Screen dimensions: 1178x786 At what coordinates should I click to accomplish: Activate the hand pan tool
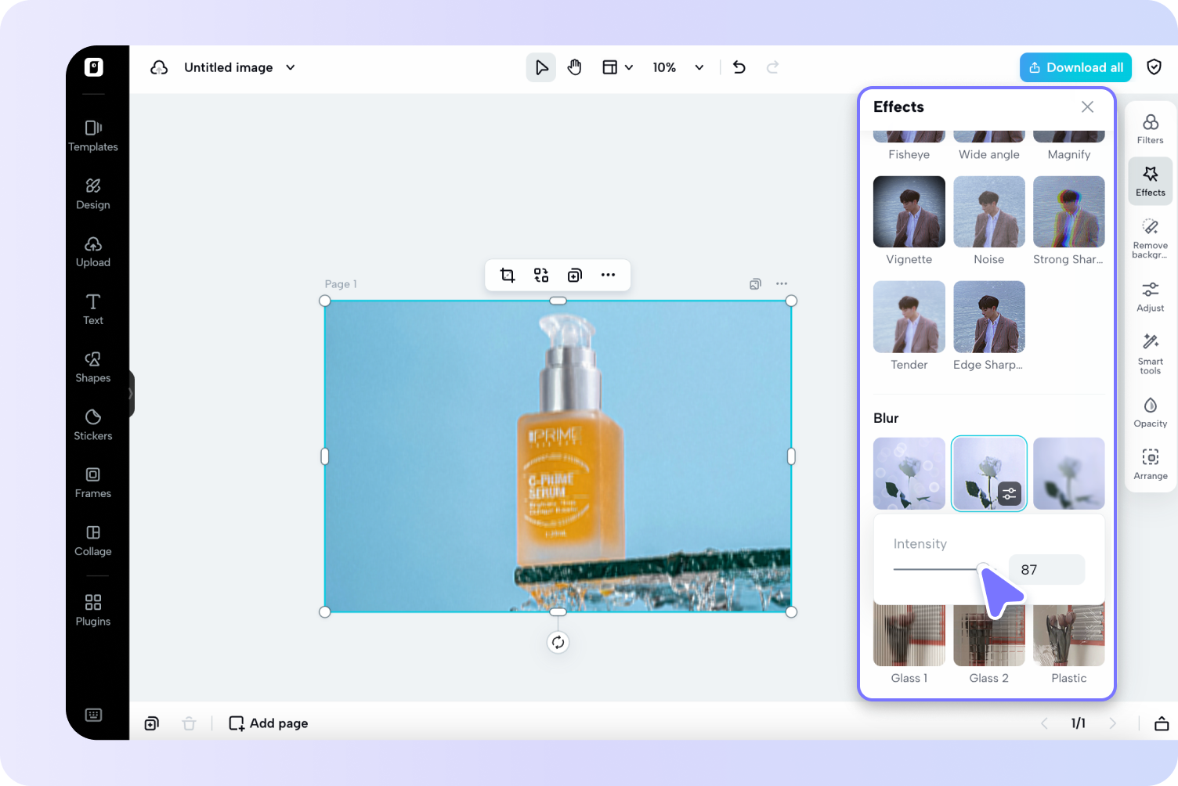(x=575, y=67)
